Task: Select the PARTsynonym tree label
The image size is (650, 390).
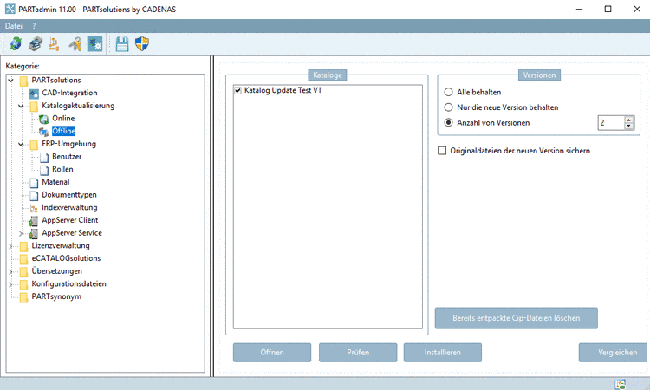Action: [x=56, y=296]
